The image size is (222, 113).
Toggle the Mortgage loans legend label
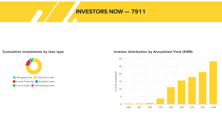coord(24,77)
